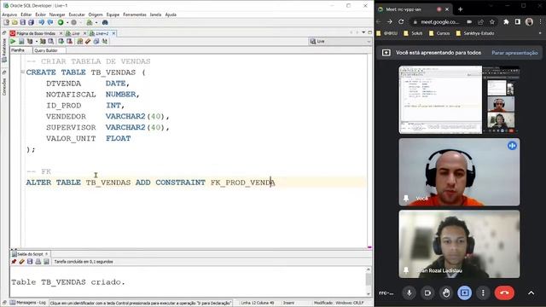Open the Ferramentas menu
Viewport: 546px width, 307px height.
135,14
